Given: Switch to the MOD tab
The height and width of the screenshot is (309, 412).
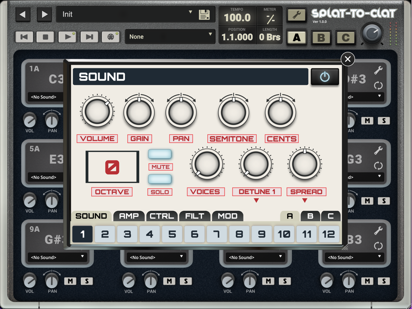Looking at the screenshot, I should pyautogui.click(x=227, y=216).
